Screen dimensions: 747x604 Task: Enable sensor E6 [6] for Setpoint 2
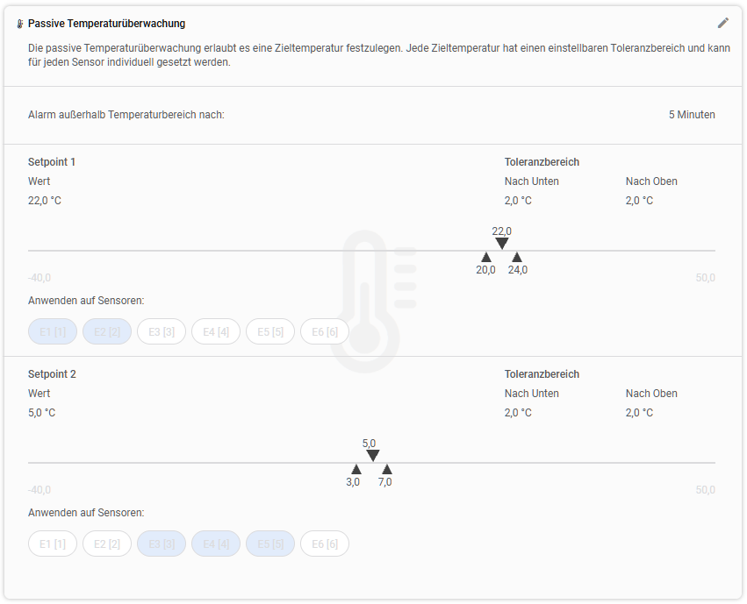tap(325, 544)
